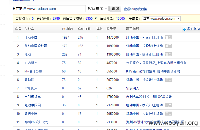
Task: Click the 收录量 column header
Action: 111,29
